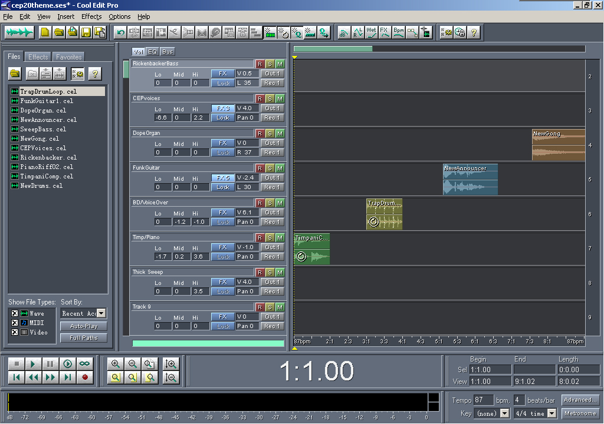Viewport: 604px width, 424px height.
Task: Toggle the dB volume envelope icon
Action: (x=344, y=32)
